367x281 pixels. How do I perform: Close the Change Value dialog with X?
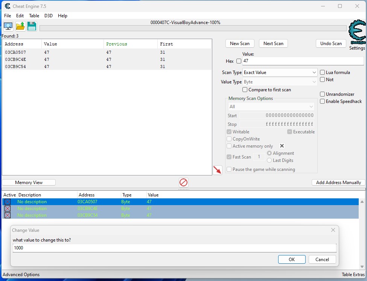(333, 230)
